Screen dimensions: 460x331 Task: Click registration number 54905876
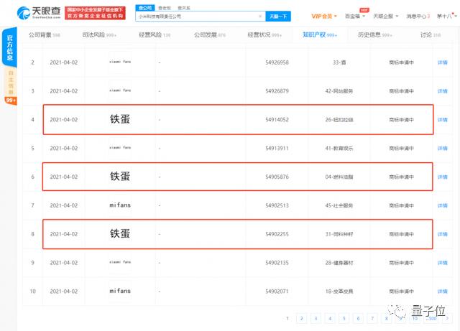point(277,177)
